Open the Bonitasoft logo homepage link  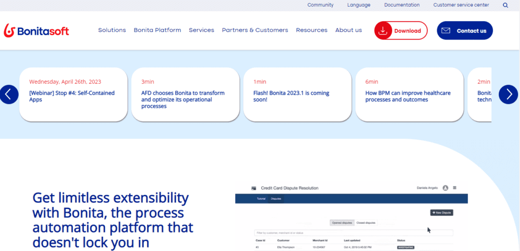click(x=37, y=31)
